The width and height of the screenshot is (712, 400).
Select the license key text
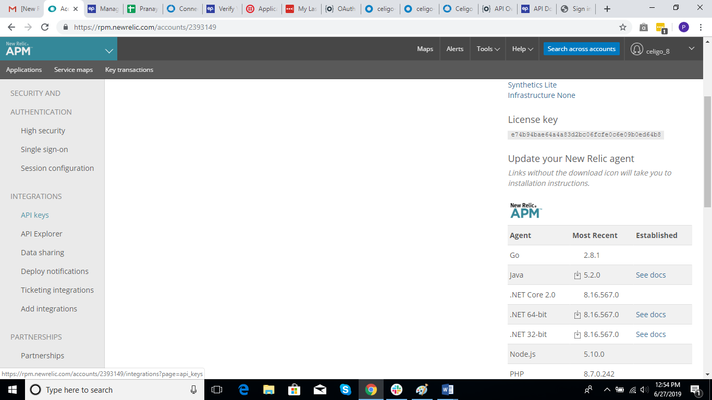[586, 135]
